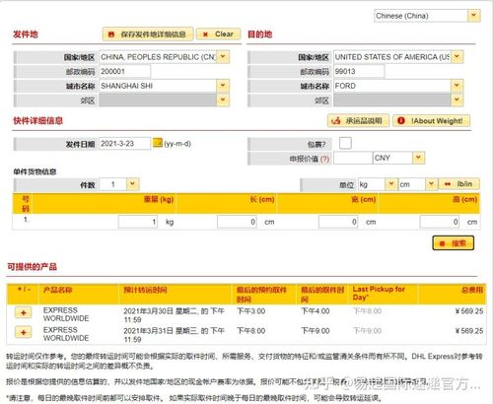Screen dimensions: 493x404
Task: Expand the first EXPRESS WORLDWIDE plus icon, March 30 row
Action: coord(24,312)
